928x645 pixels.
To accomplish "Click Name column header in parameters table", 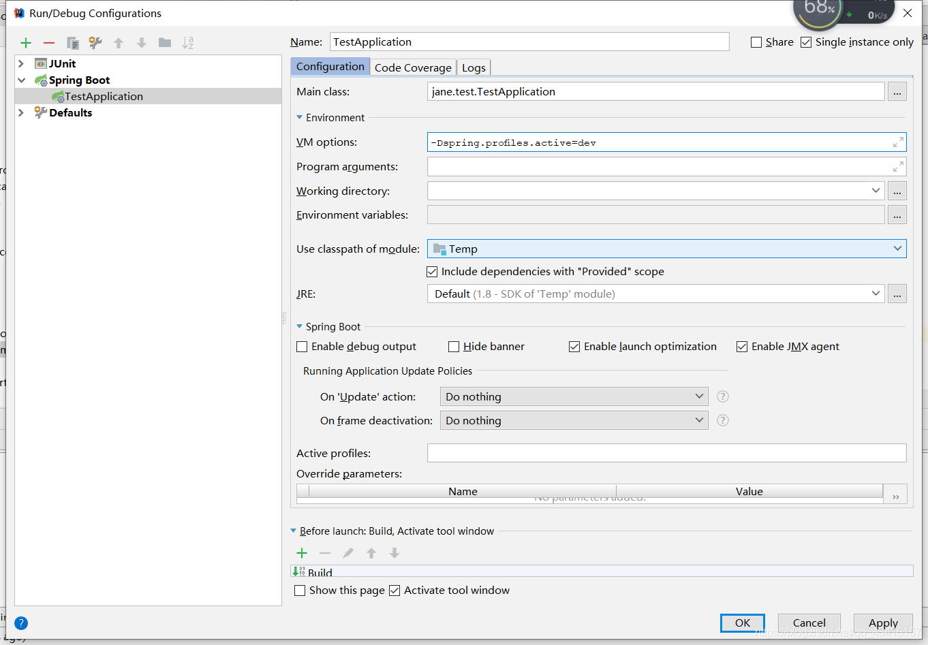I will [x=463, y=491].
